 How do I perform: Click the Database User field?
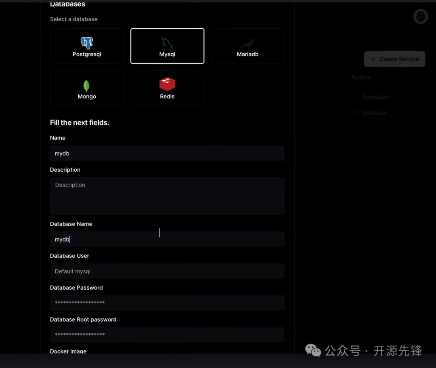pos(167,271)
